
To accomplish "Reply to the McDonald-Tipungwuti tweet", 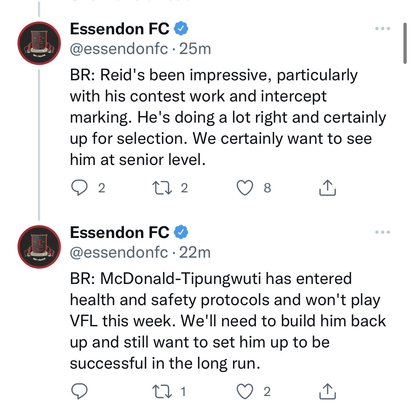I will 79,391.
